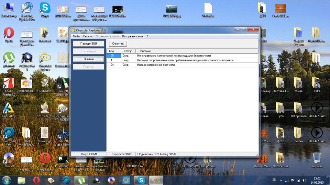Select error row with code 24
330x185 pixels.
[182, 65]
